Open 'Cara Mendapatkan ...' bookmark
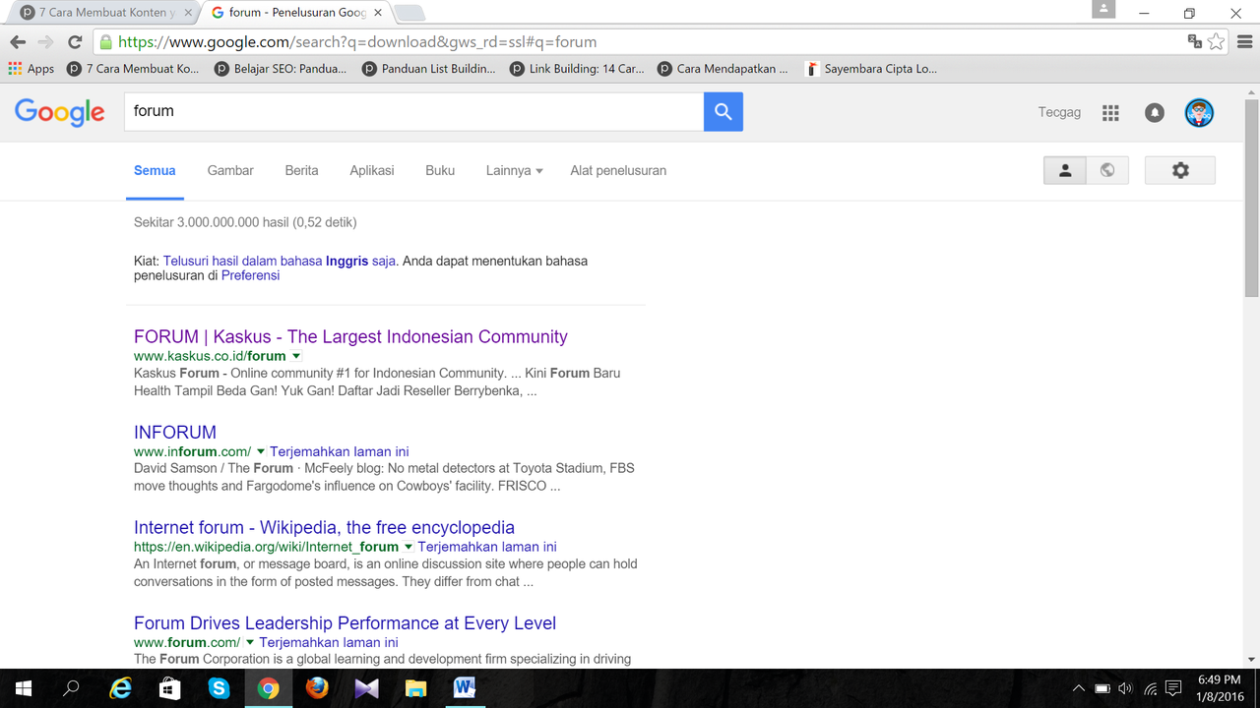This screenshot has width=1260, height=708. coord(724,69)
